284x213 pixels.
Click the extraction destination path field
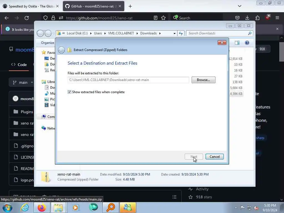point(128,80)
